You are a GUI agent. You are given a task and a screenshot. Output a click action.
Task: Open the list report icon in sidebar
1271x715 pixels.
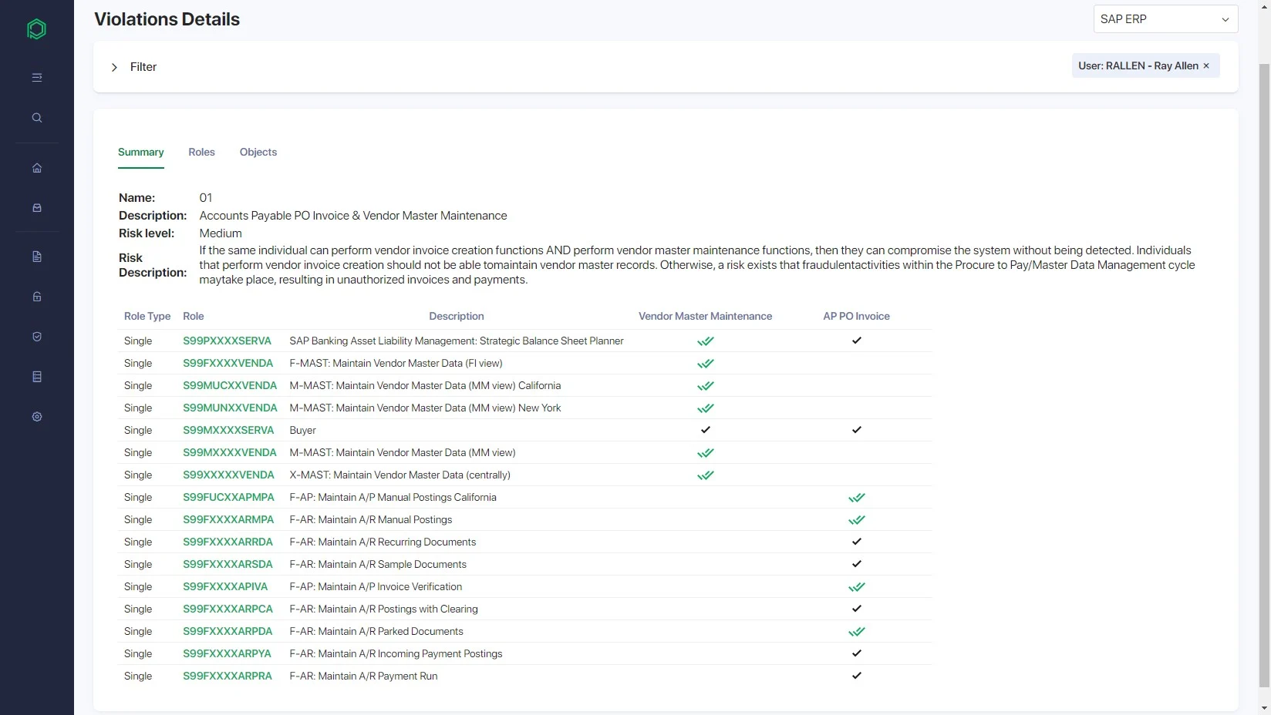click(x=36, y=377)
